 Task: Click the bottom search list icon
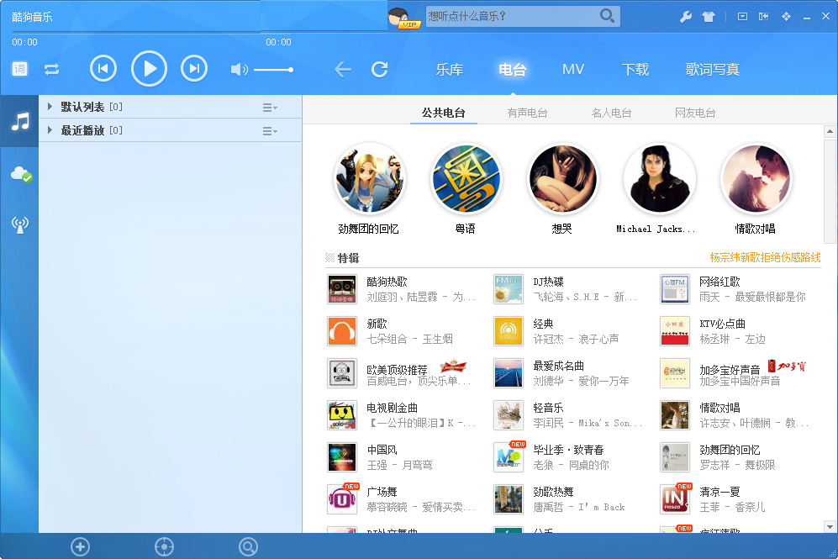(248, 546)
